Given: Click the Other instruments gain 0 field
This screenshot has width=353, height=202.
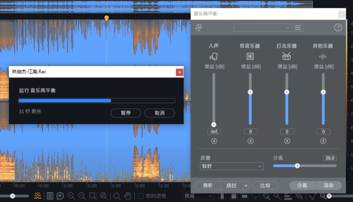Looking at the screenshot, I should click(x=323, y=132).
